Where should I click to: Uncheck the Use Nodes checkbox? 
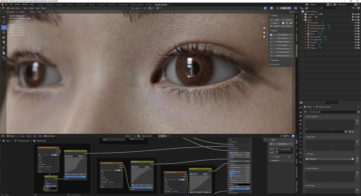45,136
